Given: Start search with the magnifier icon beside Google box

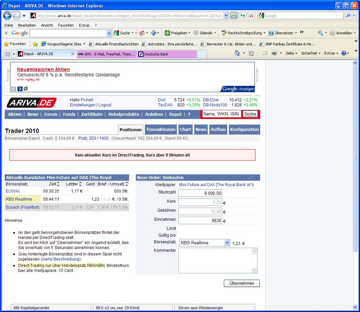Looking at the screenshot, I should 348,15.
